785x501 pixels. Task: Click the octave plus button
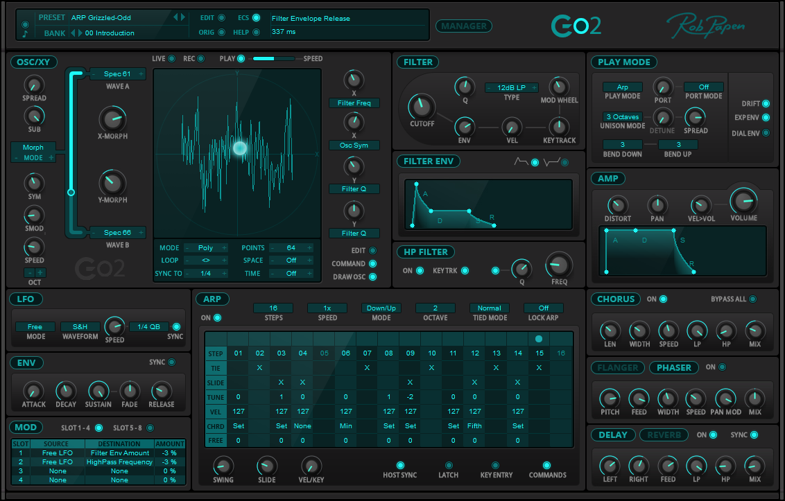coord(40,273)
